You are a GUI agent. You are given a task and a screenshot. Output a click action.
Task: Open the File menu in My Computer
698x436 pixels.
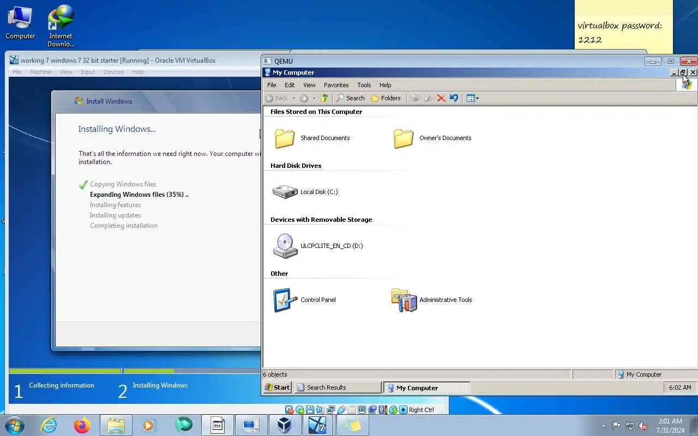(272, 85)
